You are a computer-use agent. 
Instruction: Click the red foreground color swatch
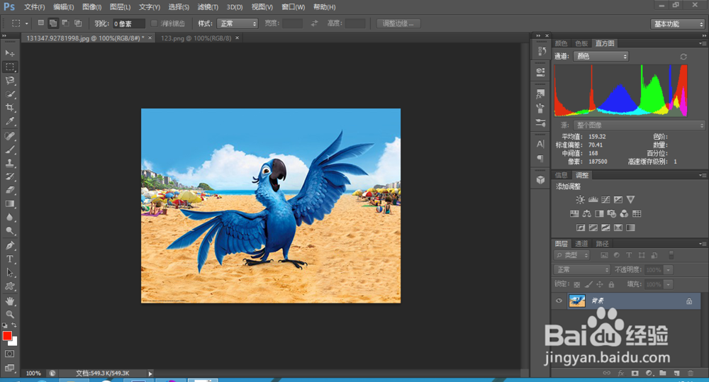[x=7, y=336]
